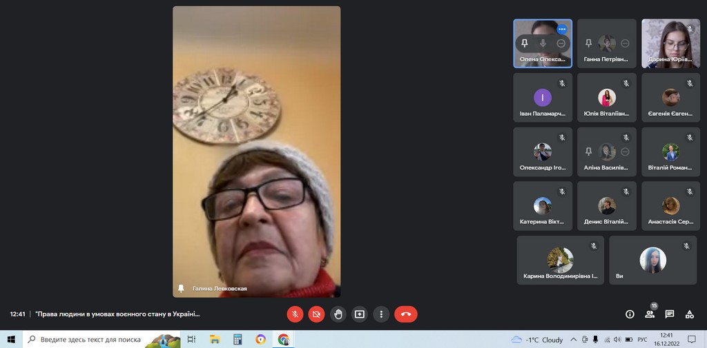Open more options on Олена's tile

click(x=562, y=29)
